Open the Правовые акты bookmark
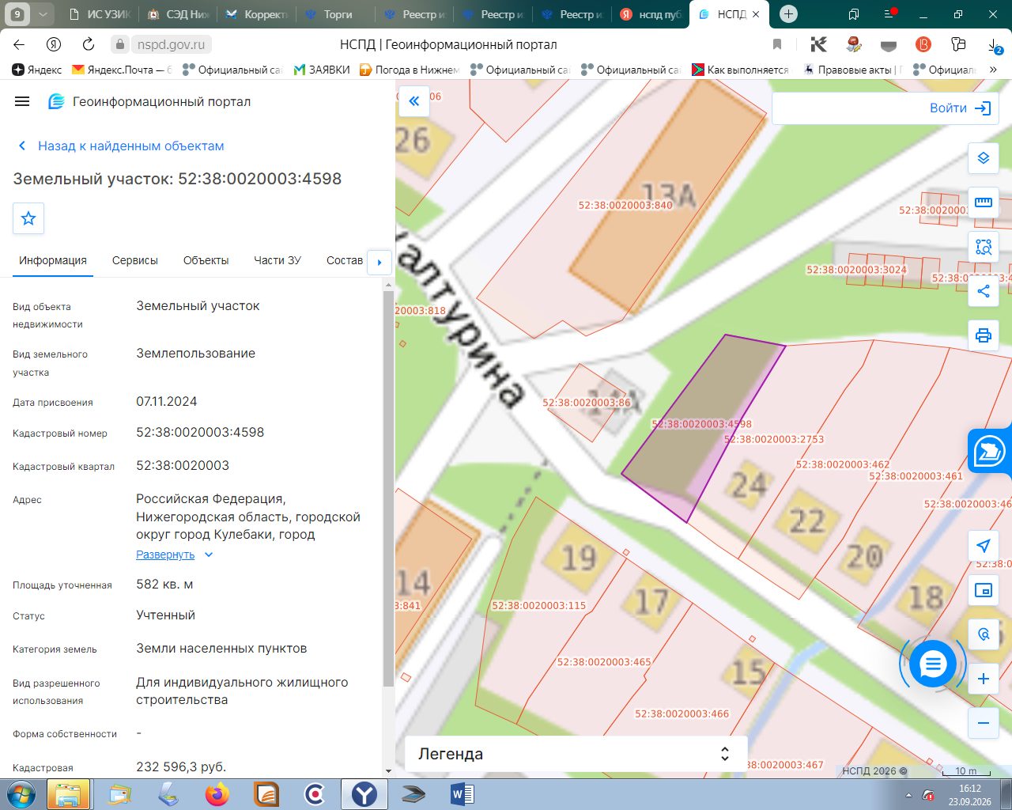 852,70
